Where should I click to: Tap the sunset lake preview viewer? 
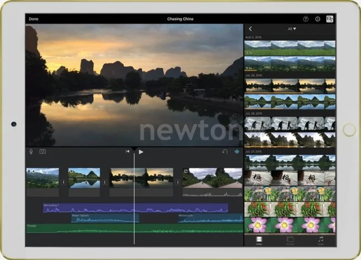[x=134, y=85]
